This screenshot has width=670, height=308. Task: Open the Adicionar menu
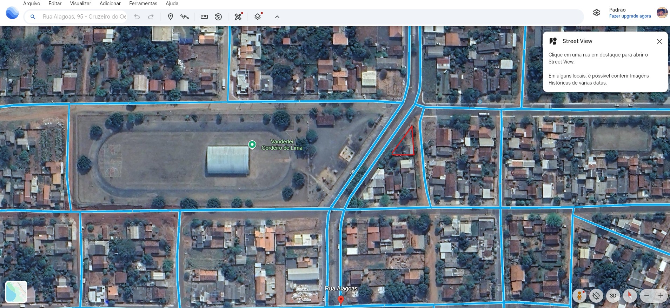click(x=110, y=4)
